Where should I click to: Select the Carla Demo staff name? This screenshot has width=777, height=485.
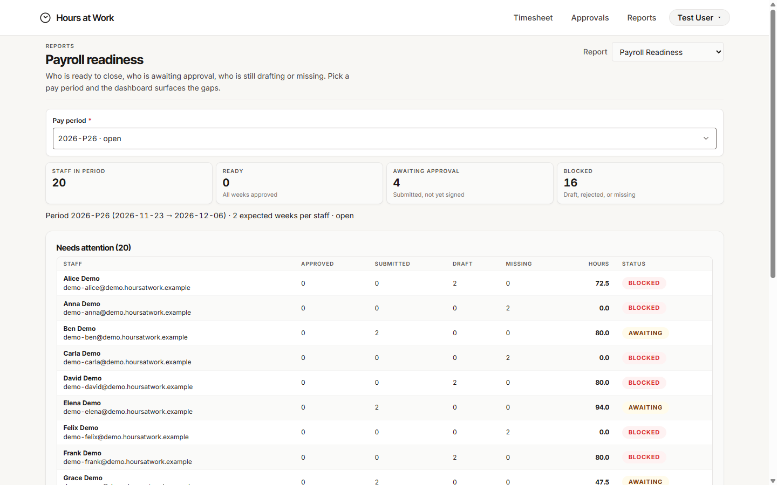(x=81, y=354)
